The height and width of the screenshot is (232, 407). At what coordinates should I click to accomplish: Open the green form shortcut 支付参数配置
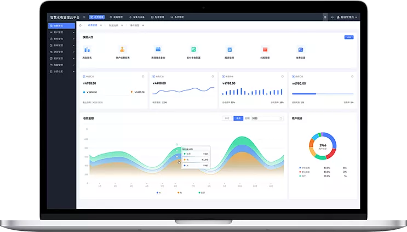tap(193, 49)
